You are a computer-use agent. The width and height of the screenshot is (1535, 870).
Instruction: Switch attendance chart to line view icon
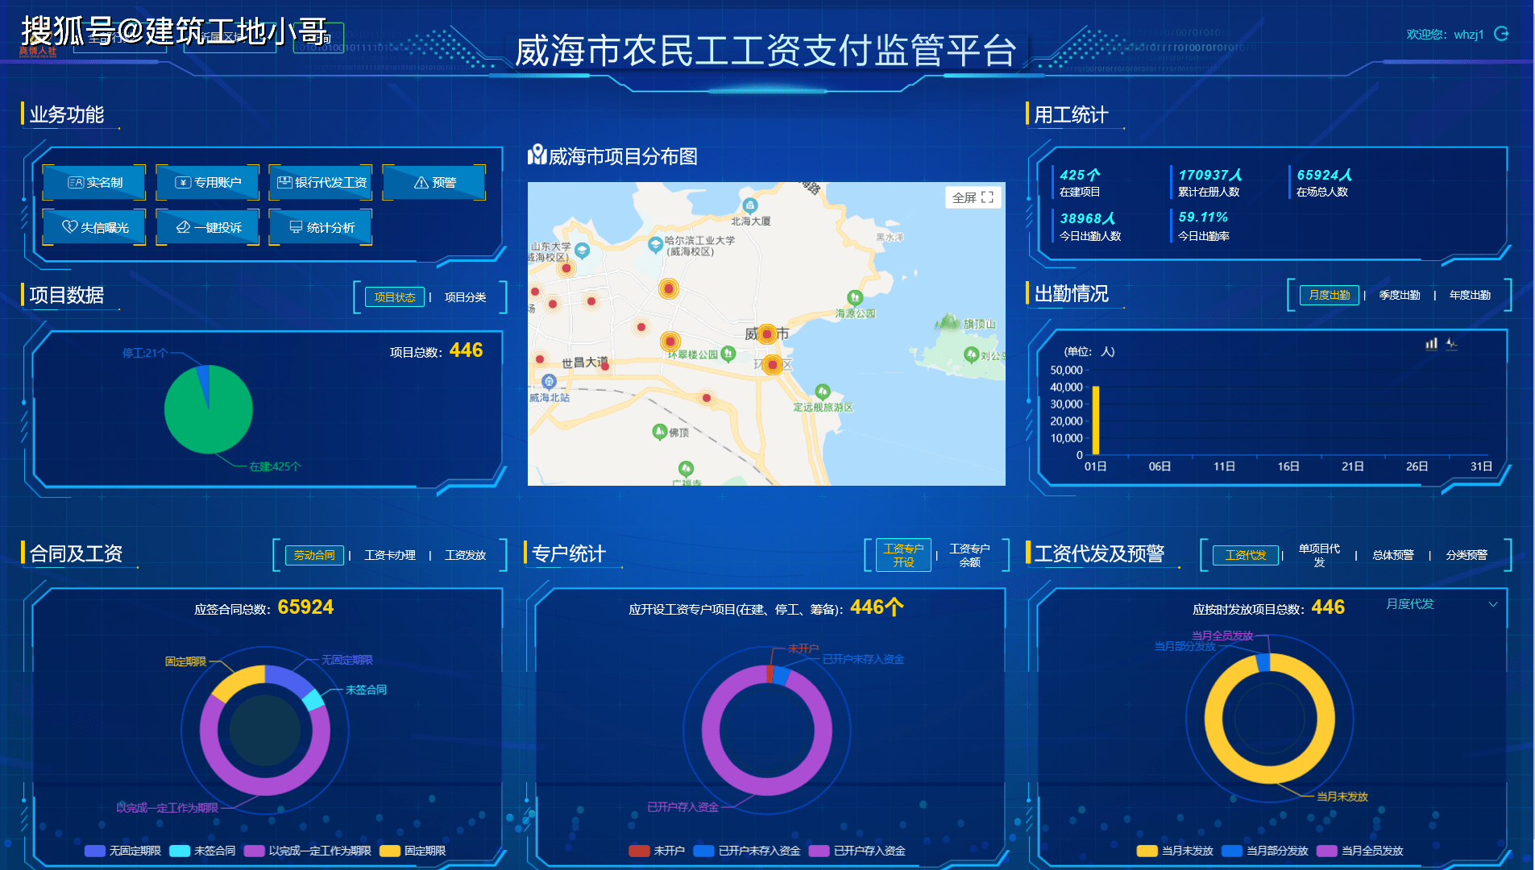pos(1452,344)
